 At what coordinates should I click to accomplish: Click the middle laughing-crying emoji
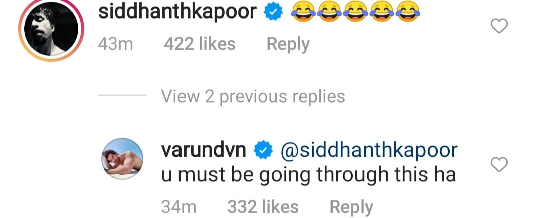355,11
